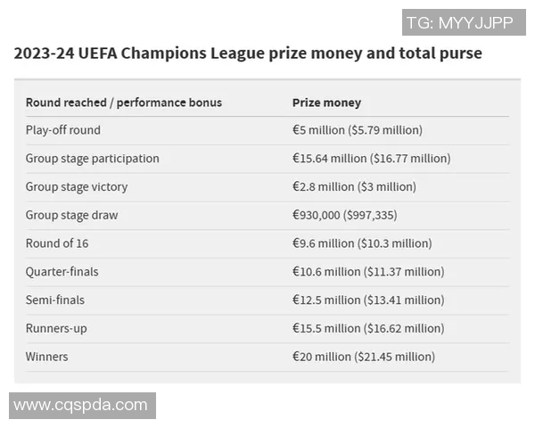Select the €2.8 million ($3 million) cell

(354, 187)
